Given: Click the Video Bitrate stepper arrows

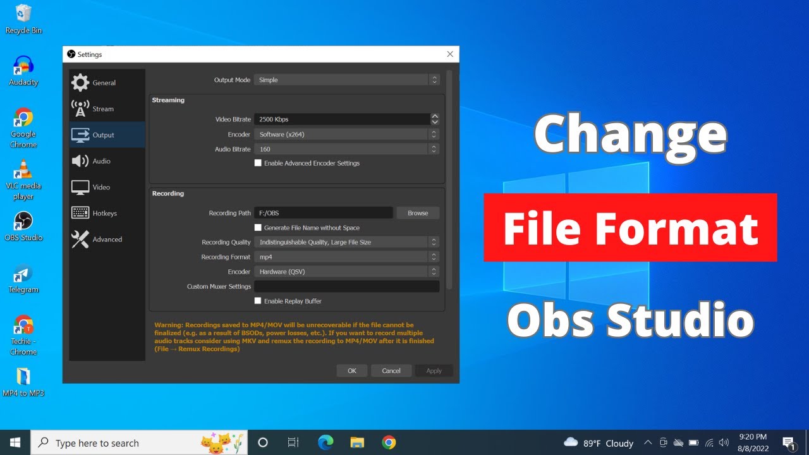Looking at the screenshot, I should click(x=434, y=119).
